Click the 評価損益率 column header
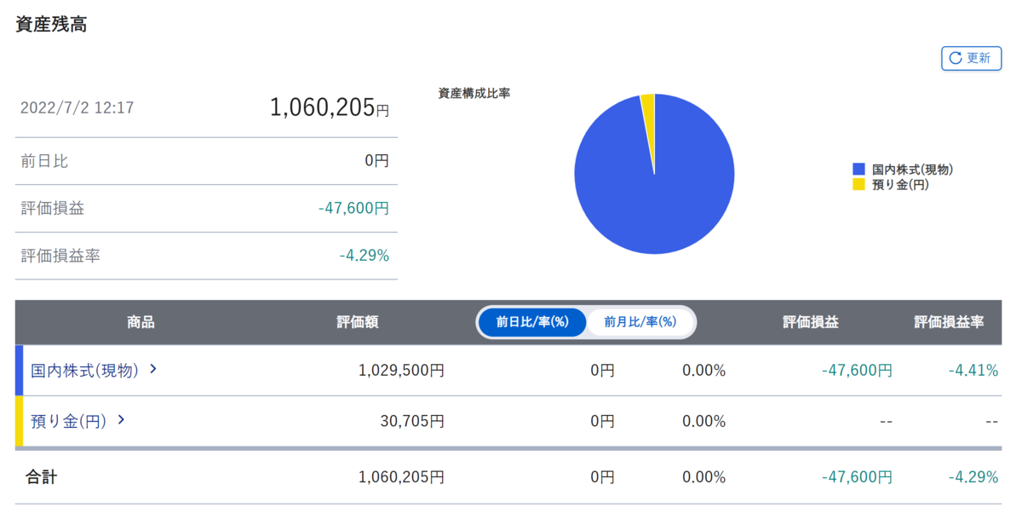This screenshot has width=1022, height=513. (950, 322)
